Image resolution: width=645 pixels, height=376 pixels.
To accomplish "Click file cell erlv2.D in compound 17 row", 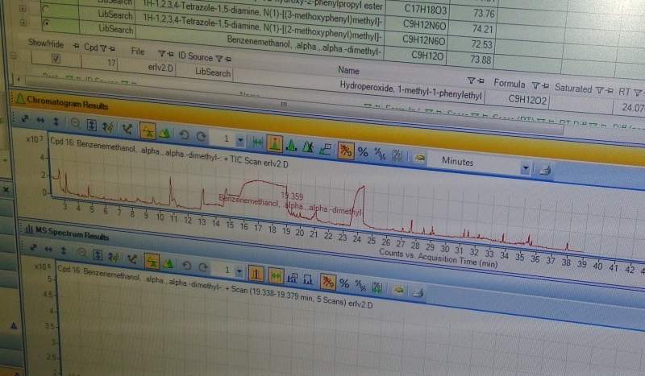I will coord(160,68).
